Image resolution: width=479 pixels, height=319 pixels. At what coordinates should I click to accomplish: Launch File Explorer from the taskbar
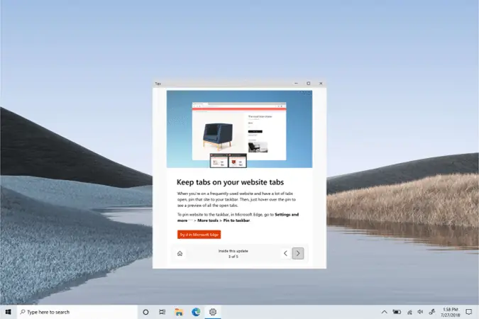[x=179, y=312]
